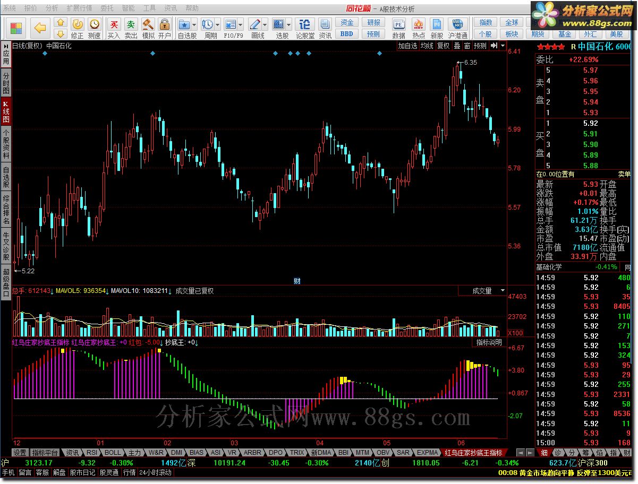Open the 扩展行情 menu
The height and width of the screenshot is (484, 638).
point(79,8)
